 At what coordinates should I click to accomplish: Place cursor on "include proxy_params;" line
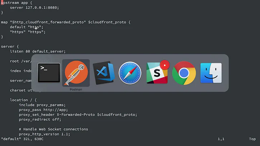point(42,105)
